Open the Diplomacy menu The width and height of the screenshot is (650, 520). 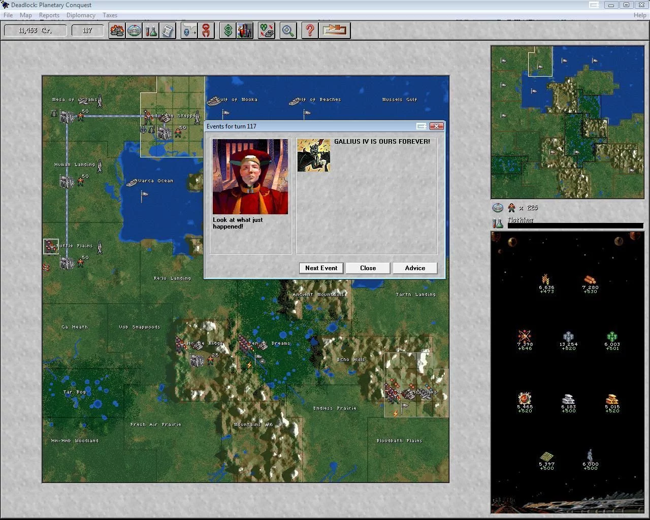click(81, 15)
